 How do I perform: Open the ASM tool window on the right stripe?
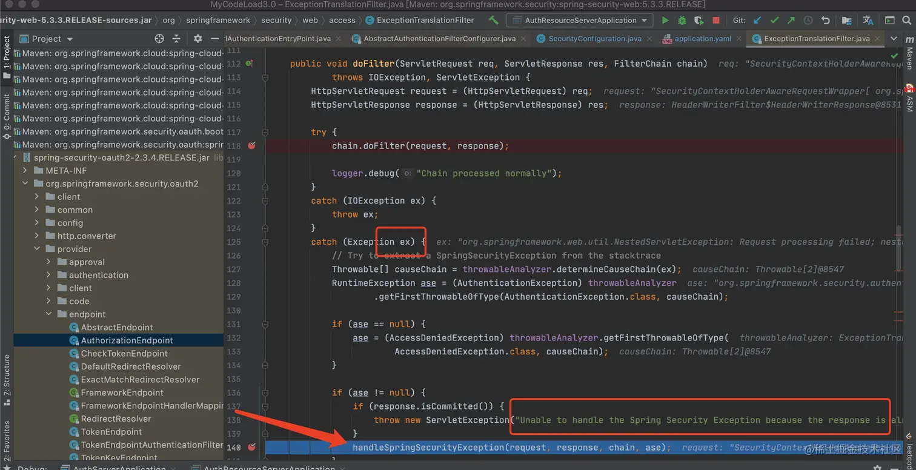point(909,100)
